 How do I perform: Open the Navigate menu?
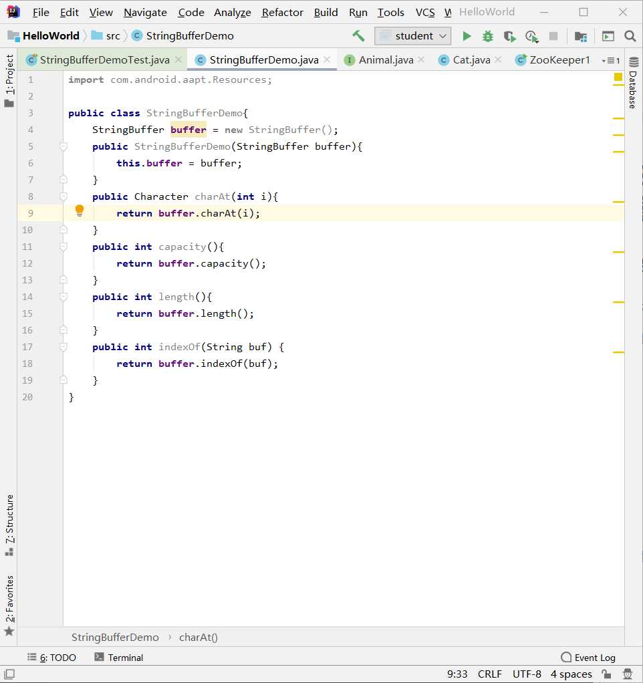[145, 12]
